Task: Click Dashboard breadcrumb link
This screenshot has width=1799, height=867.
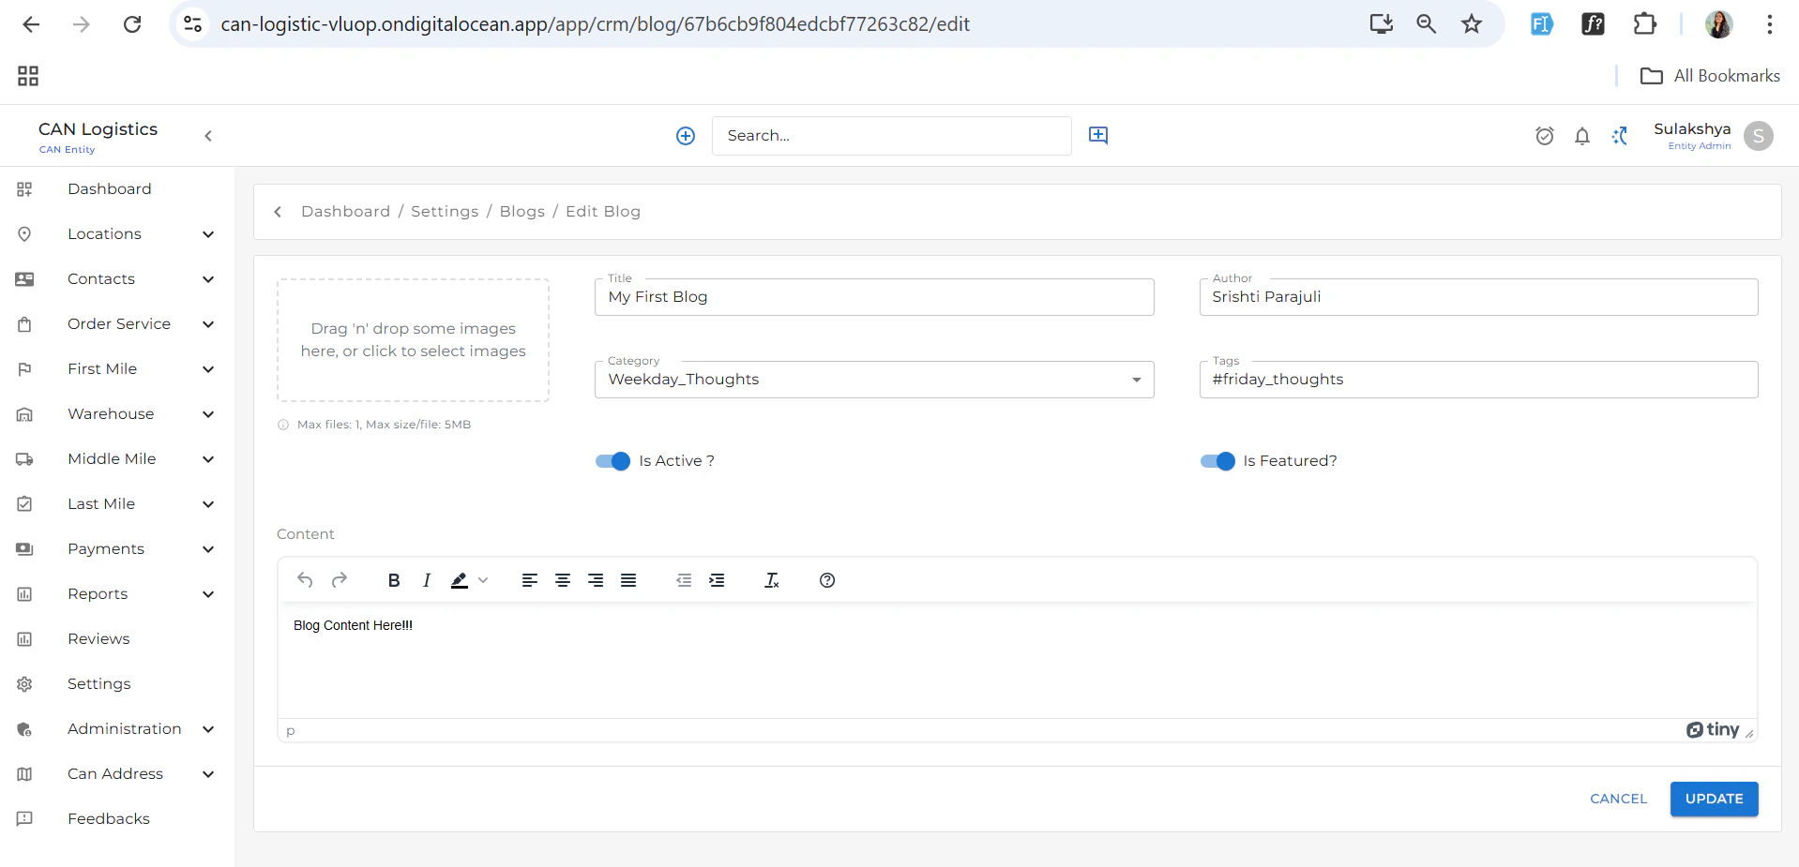Action: pyautogui.click(x=345, y=212)
